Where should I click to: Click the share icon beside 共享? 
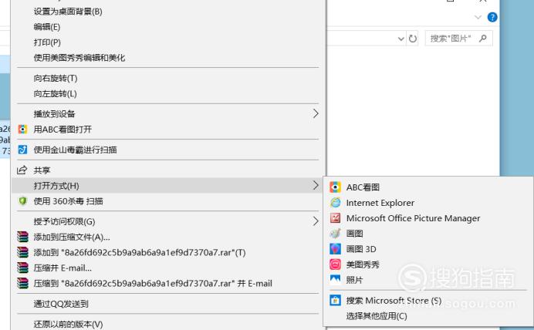[22, 170]
